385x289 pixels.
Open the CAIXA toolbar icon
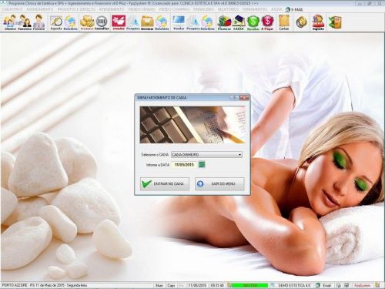click(x=239, y=22)
